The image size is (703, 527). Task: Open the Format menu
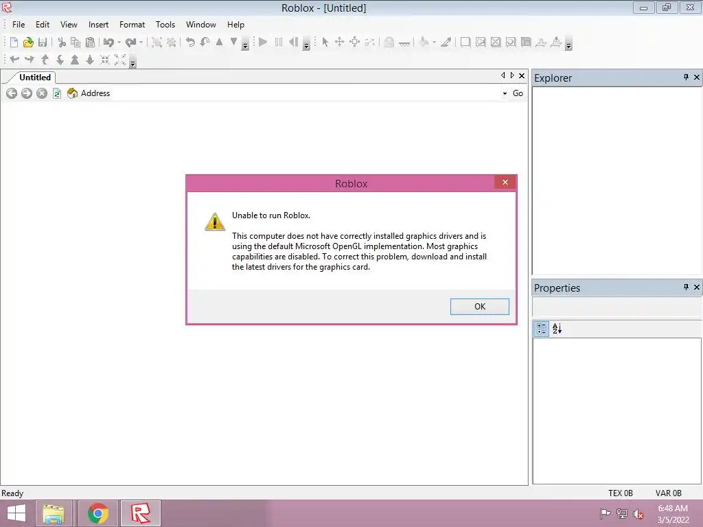(132, 25)
